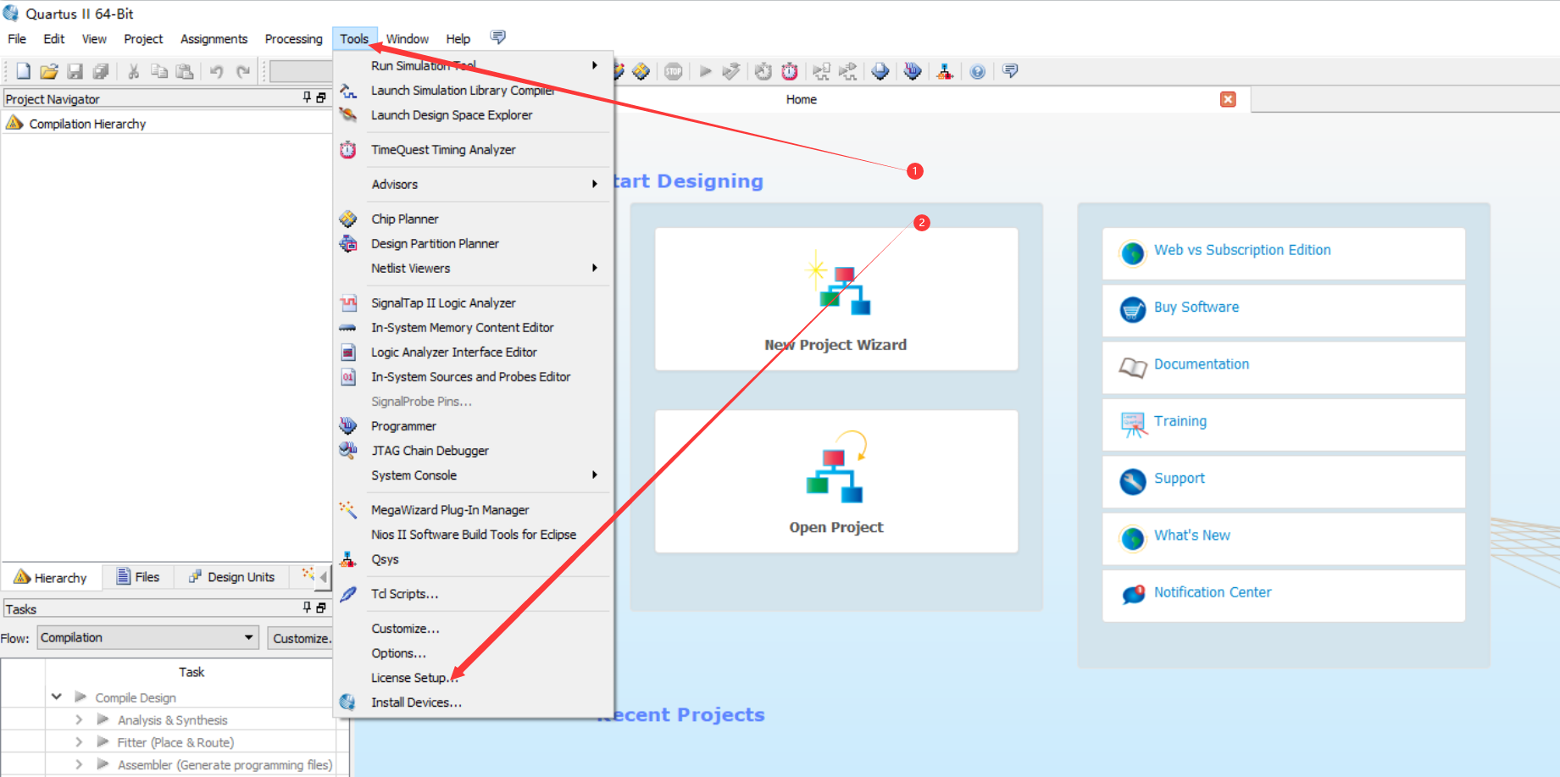Click the red TimeQuest clock toolbar icon
This screenshot has height=777, width=1560.
[x=790, y=71]
